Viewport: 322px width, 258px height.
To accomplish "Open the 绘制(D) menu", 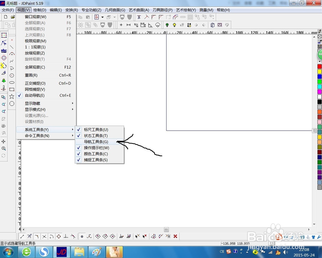I will coord(40,10).
